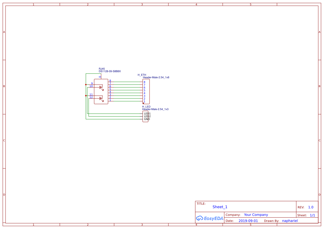Click the H_ETH header symbol outline

pyautogui.click(x=146, y=91)
